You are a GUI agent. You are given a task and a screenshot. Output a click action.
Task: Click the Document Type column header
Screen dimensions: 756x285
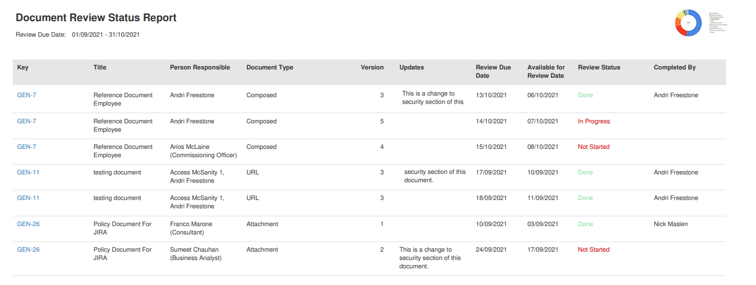tap(270, 67)
